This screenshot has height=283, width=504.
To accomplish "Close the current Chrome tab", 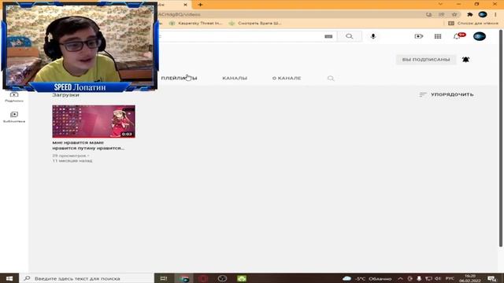I will click(185, 5).
